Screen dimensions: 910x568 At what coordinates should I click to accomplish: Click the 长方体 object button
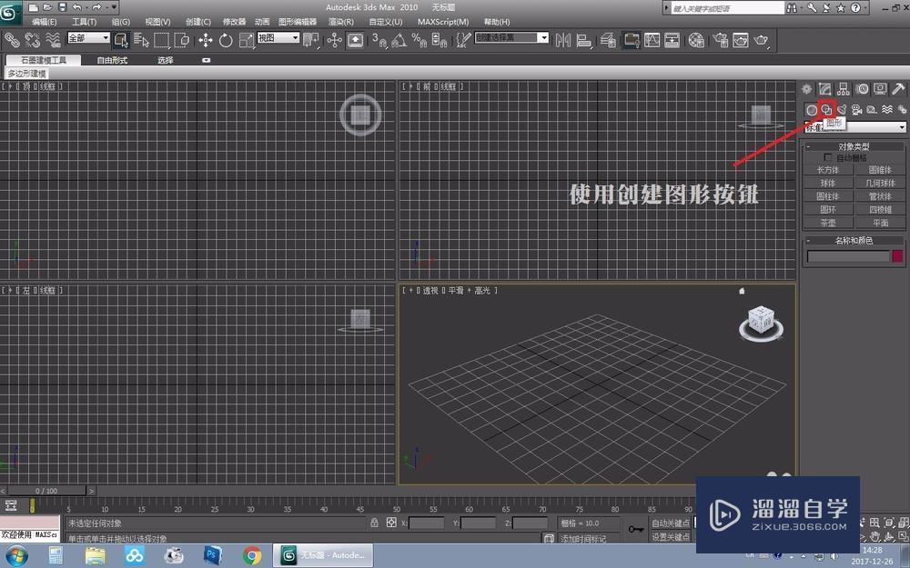(828, 170)
